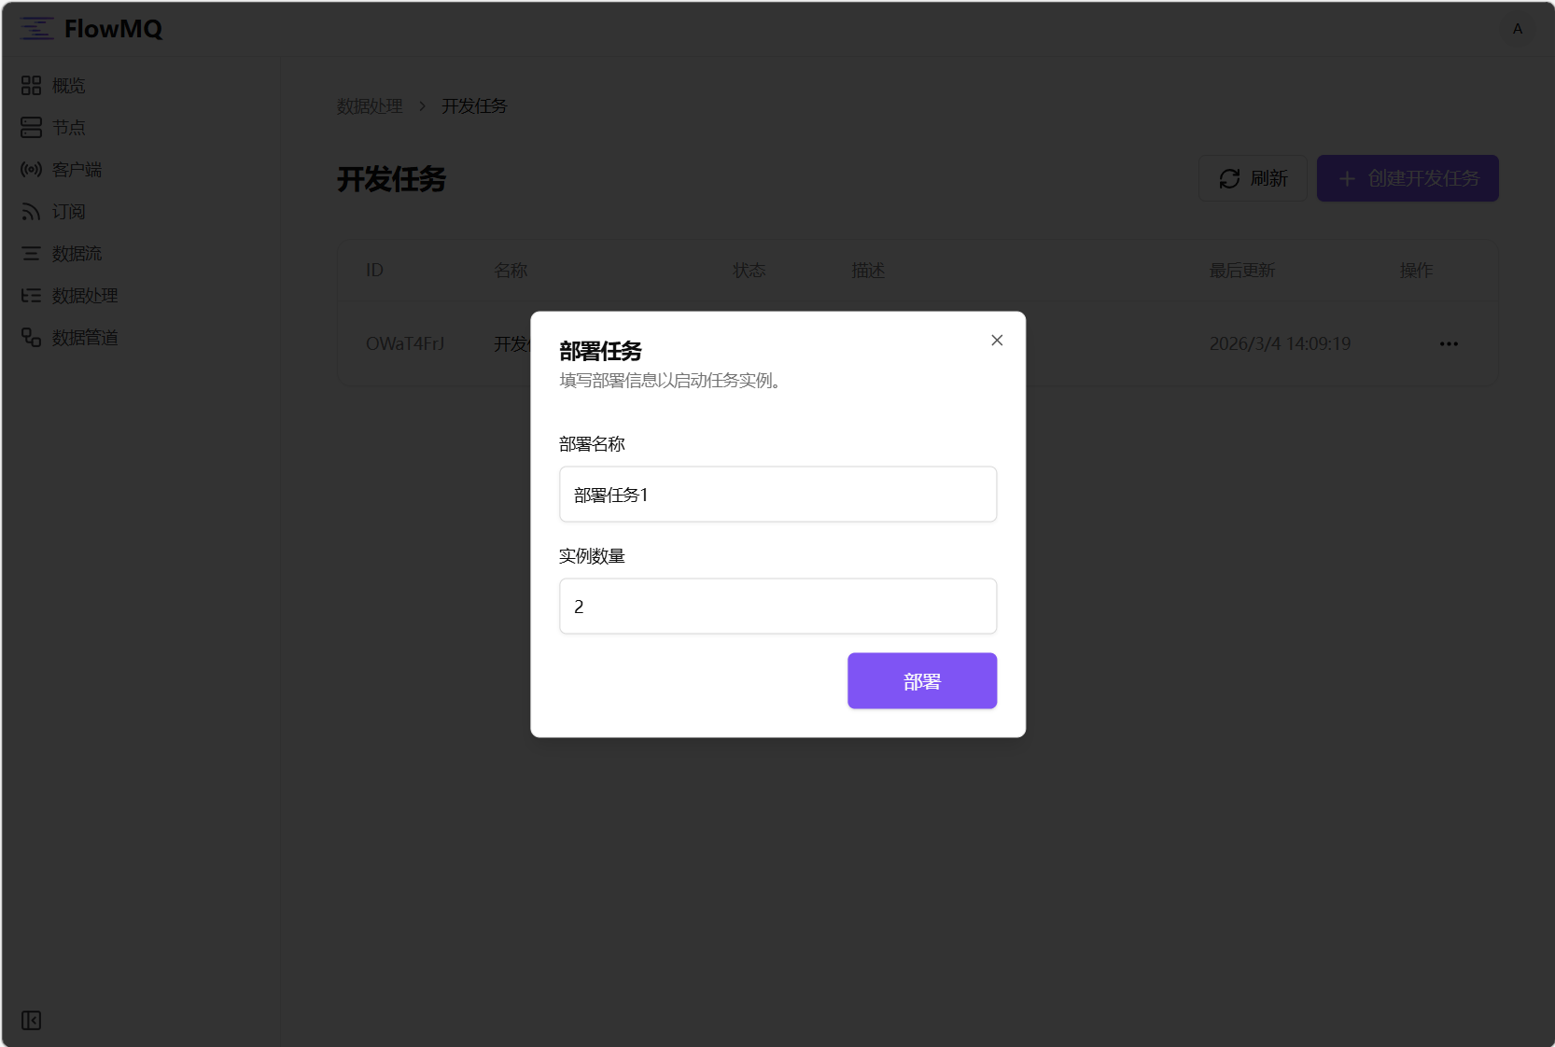Click the 部署名称 deployment name input
Screen dimensions: 1555x1047
click(777, 495)
